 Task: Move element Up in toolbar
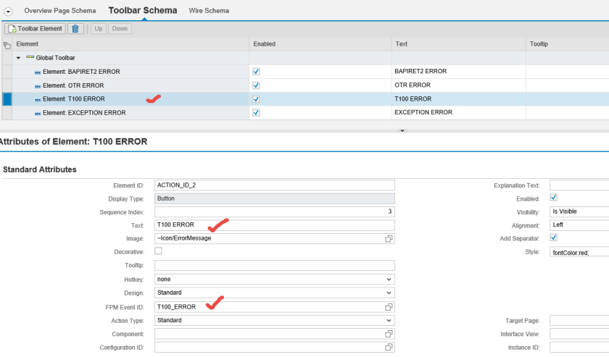pyautogui.click(x=99, y=28)
